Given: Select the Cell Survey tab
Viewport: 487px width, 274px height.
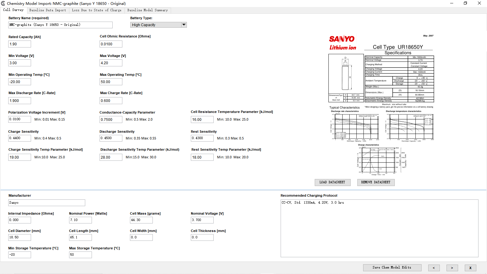Looking at the screenshot, I should pos(13,10).
